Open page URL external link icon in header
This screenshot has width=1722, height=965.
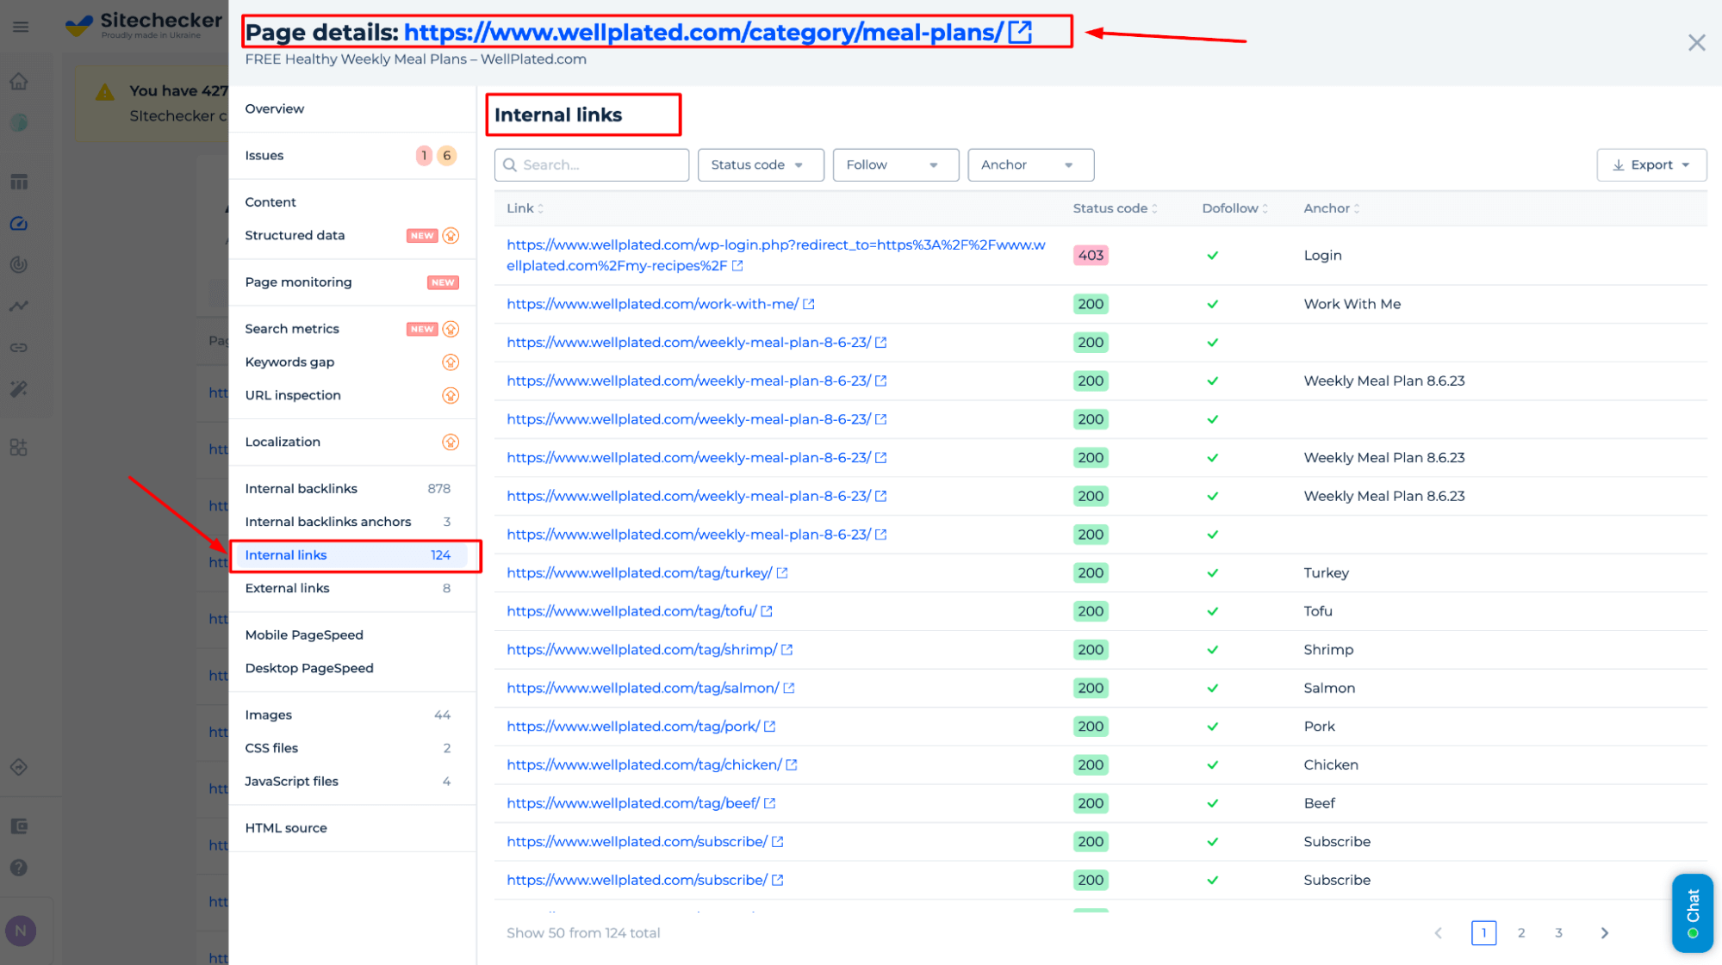pyautogui.click(x=1020, y=32)
